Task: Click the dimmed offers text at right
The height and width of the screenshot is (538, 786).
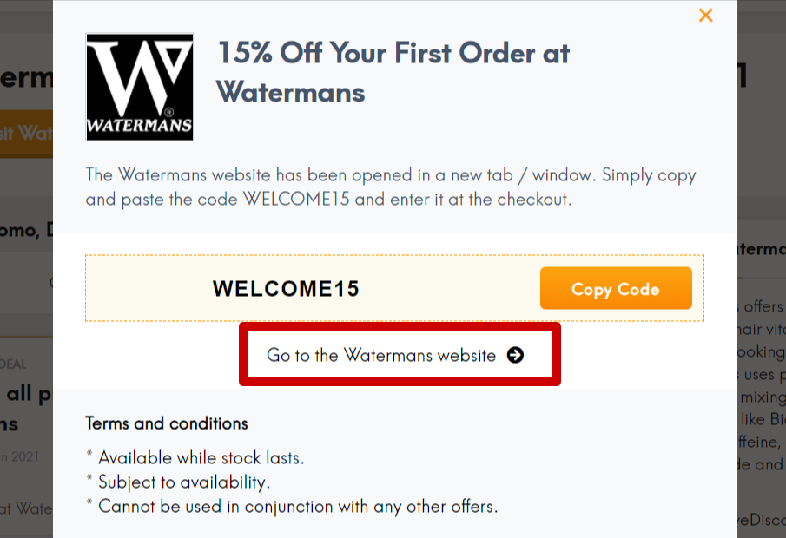Action: tap(763, 306)
